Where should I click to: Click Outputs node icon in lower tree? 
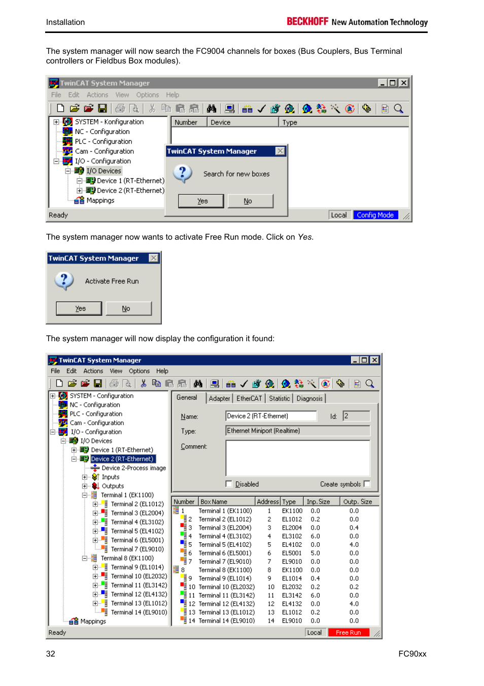[95, 486]
